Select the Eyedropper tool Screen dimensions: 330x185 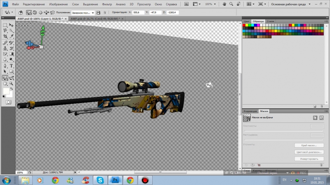(12, 36)
